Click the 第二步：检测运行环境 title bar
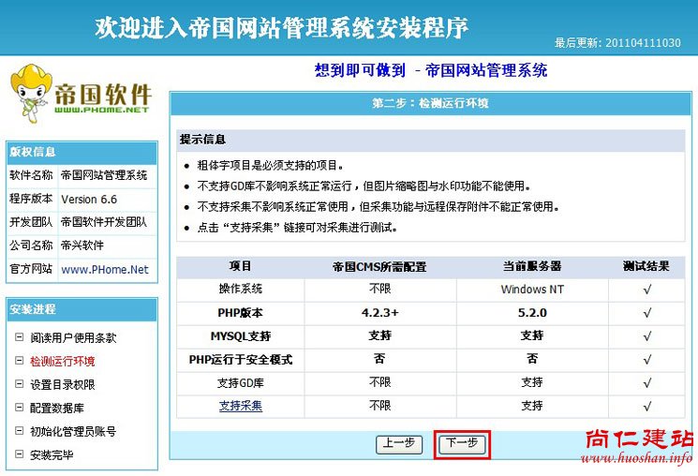 coord(430,103)
